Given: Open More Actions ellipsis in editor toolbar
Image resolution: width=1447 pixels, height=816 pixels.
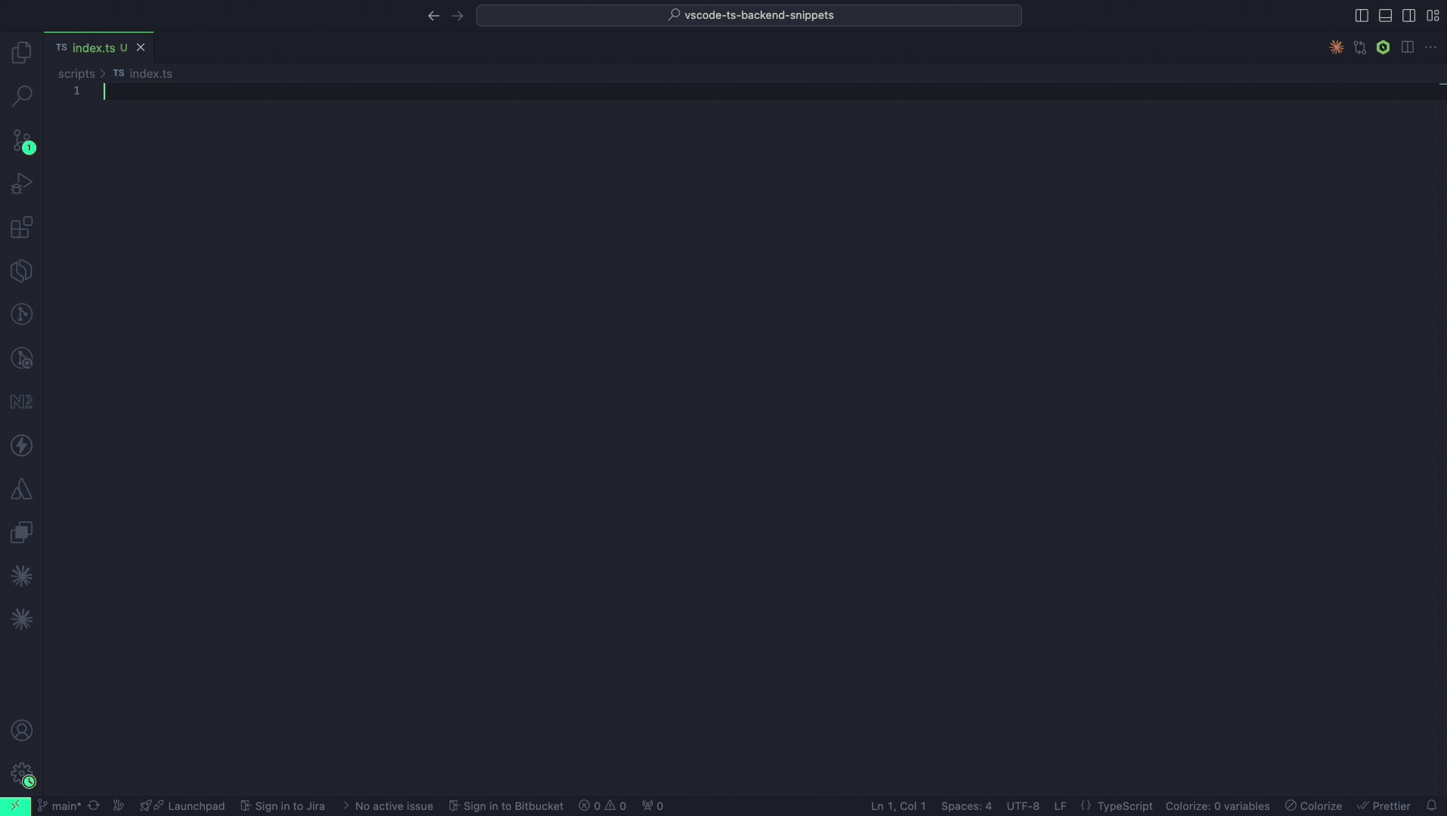Looking at the screenshot, I should (1430, 48).
